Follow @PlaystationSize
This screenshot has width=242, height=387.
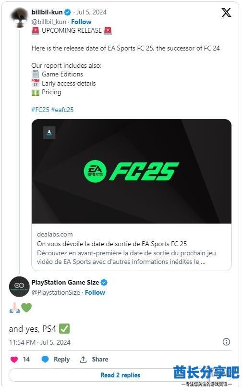pos(95,292)
